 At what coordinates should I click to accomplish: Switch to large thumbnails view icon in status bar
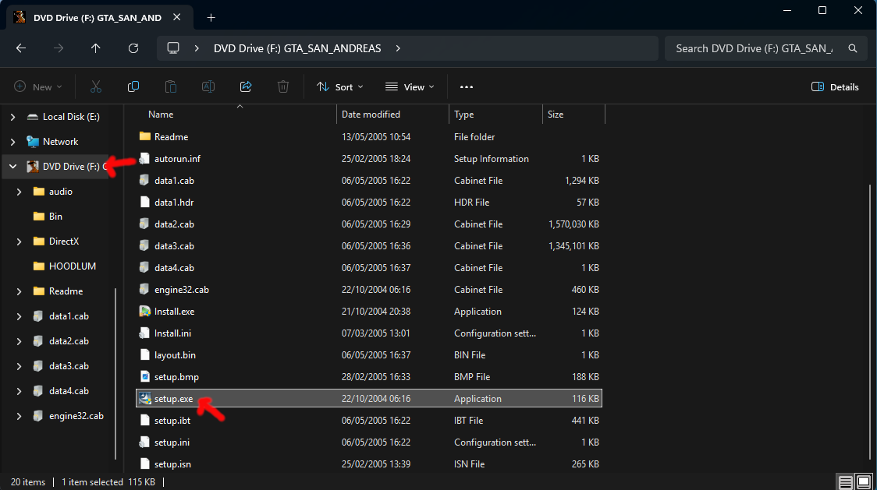865,481
